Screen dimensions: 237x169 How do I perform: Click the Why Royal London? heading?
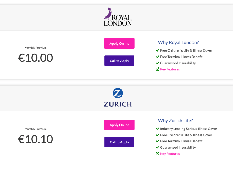(x=178, y=42)
